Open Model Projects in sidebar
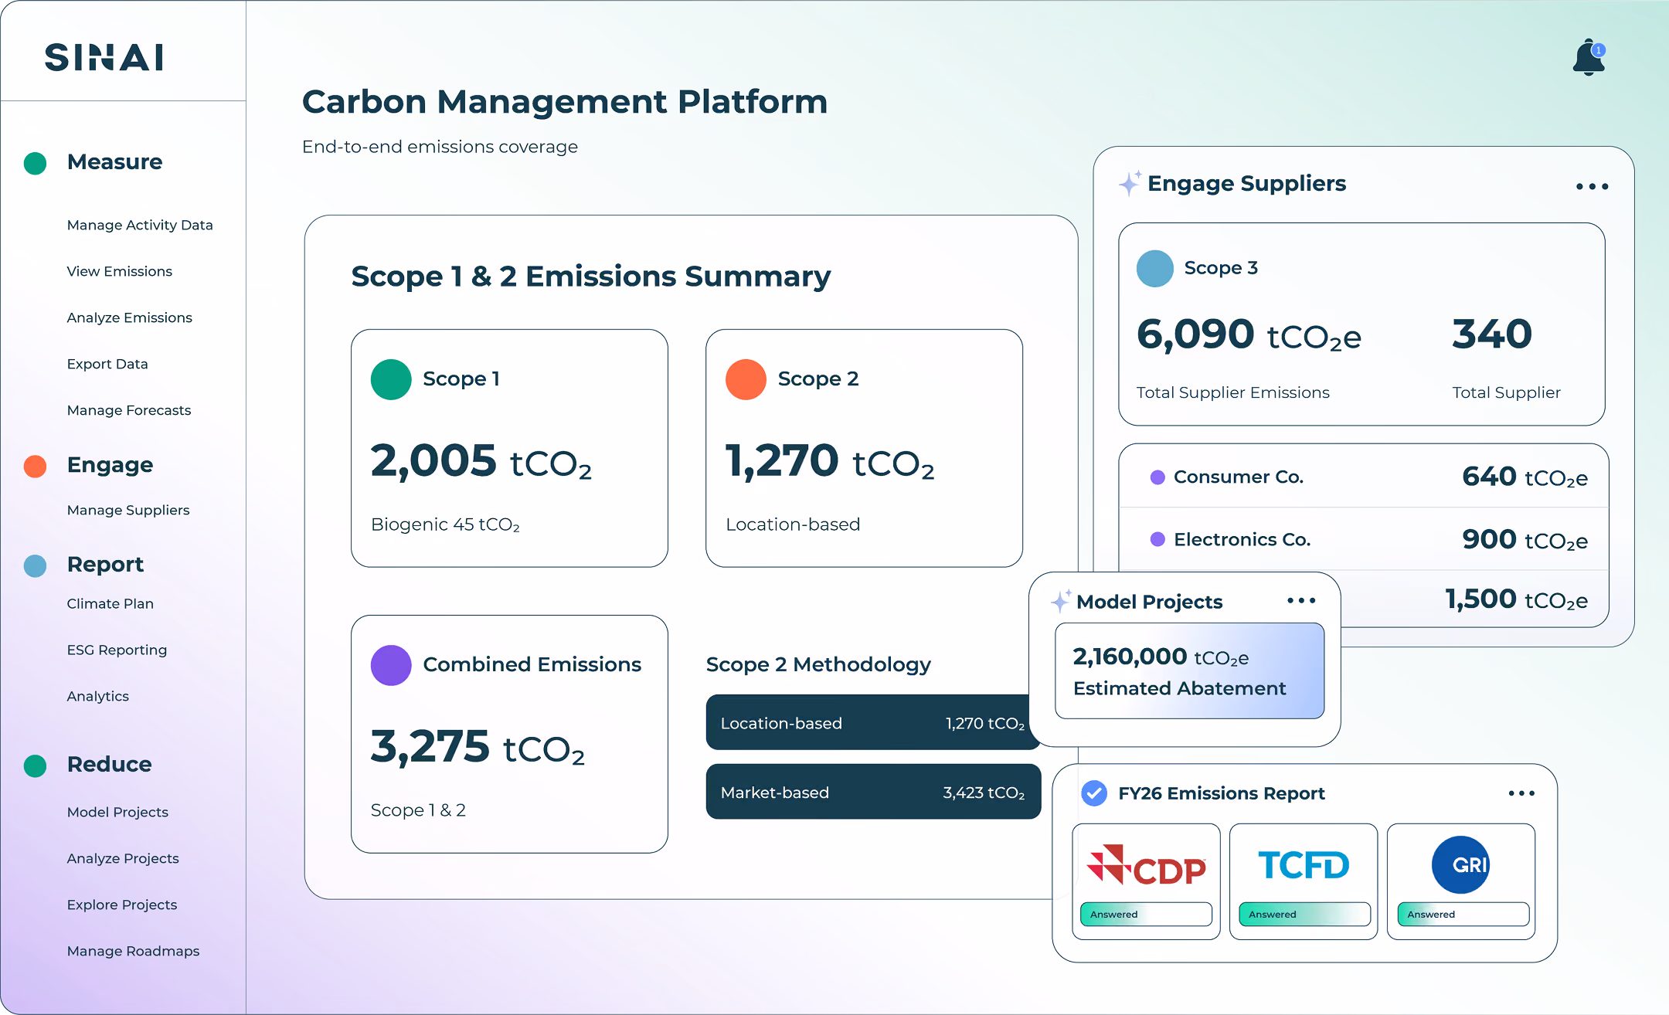Image resolution: width=1669 pixels, height=1015 pixels. click(x=117, y=812)
